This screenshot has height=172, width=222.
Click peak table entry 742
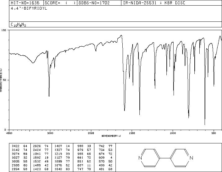(x=102, y=146)
